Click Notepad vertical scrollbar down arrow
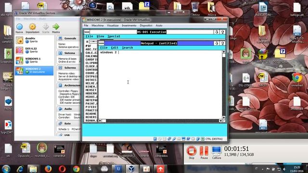 pos(223,117)
